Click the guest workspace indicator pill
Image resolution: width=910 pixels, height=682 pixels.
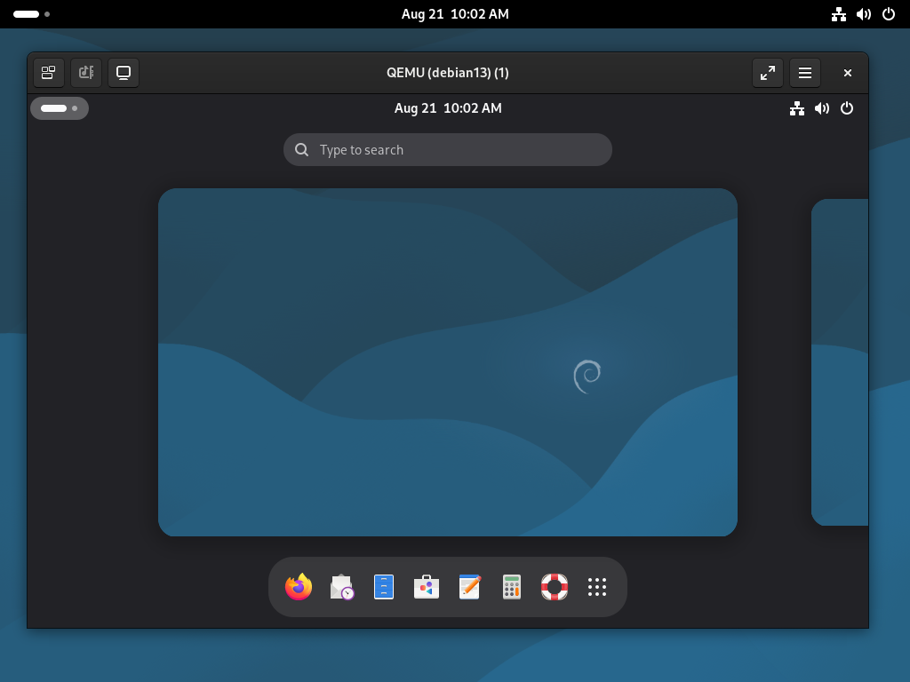click(60, 108)
